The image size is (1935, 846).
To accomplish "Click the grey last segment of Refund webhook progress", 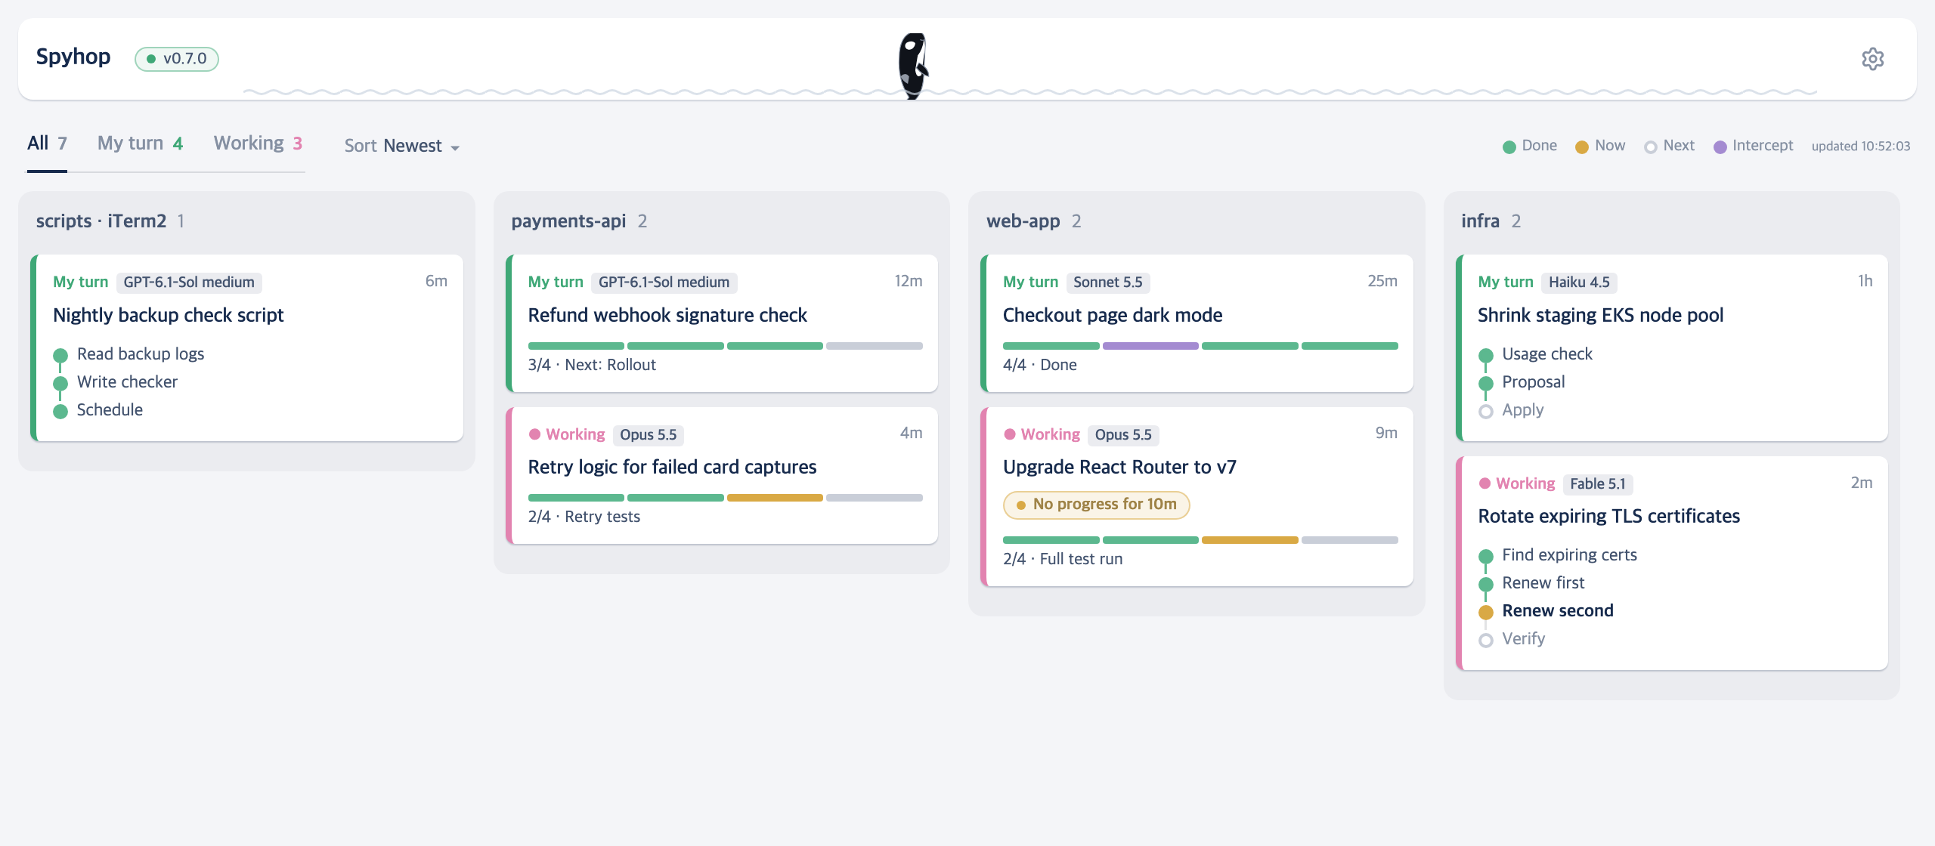I will pyautogui.click(x=875, y=346).
